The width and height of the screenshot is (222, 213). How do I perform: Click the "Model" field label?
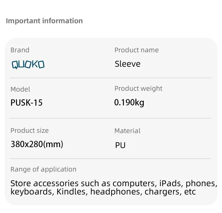pos(20,89)
